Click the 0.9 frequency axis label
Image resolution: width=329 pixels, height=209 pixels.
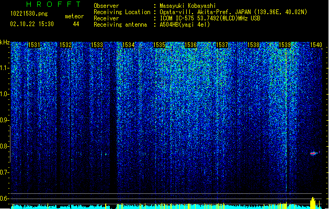(5, 120)
